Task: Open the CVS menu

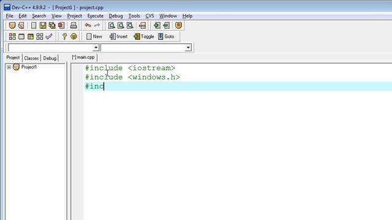Action: point(149,16)
